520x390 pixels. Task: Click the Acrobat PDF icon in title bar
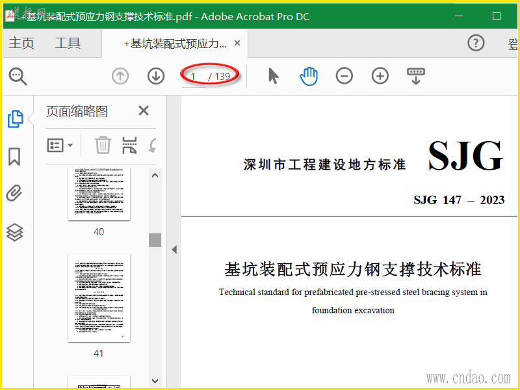tap(10, 16)
